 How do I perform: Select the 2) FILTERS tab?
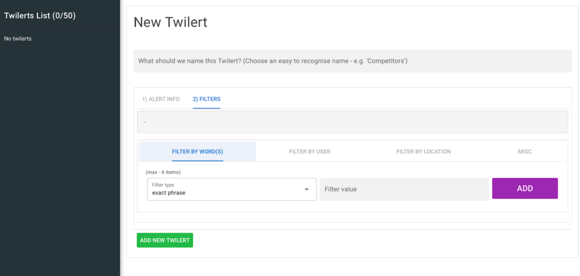206,99
